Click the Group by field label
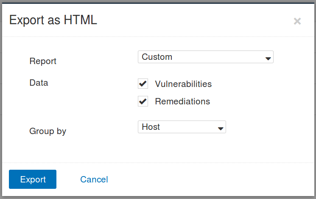316x199 pixels. click(48, 131)
